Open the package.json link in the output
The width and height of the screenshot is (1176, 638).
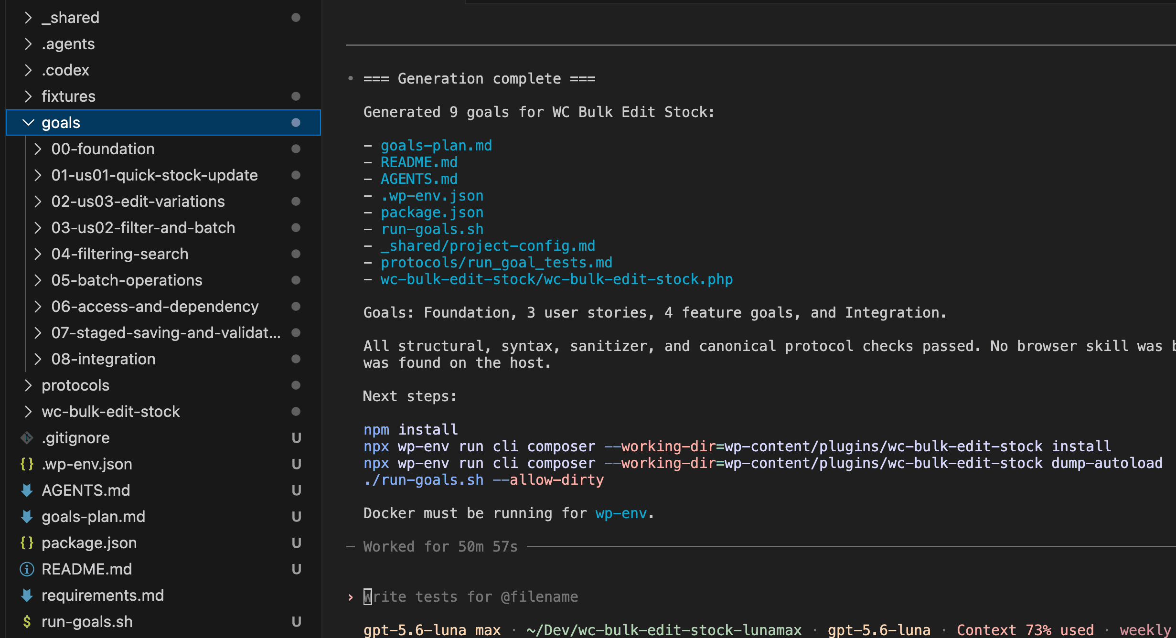click(x=432, y=213)
